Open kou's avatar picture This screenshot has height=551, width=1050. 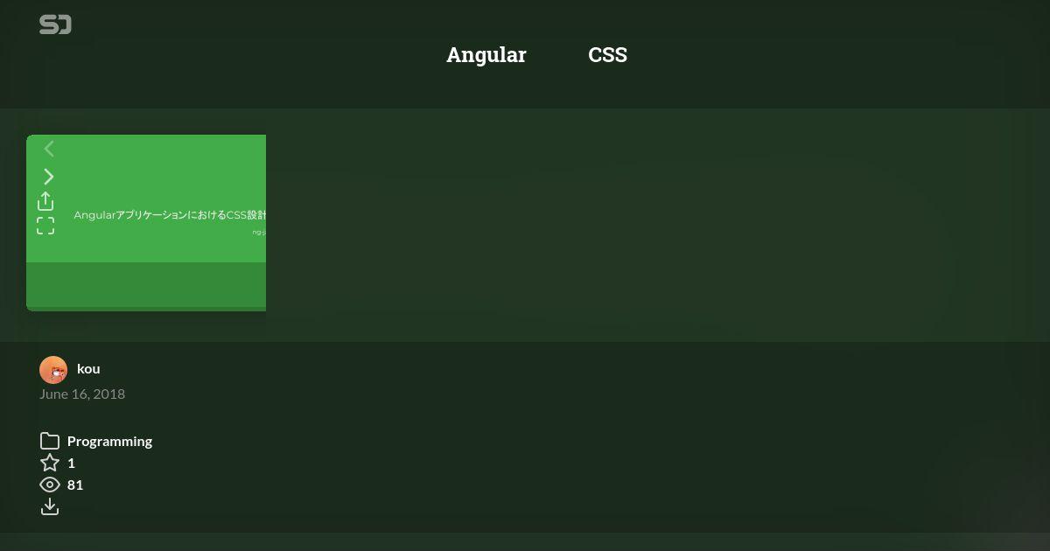[53, 370]
